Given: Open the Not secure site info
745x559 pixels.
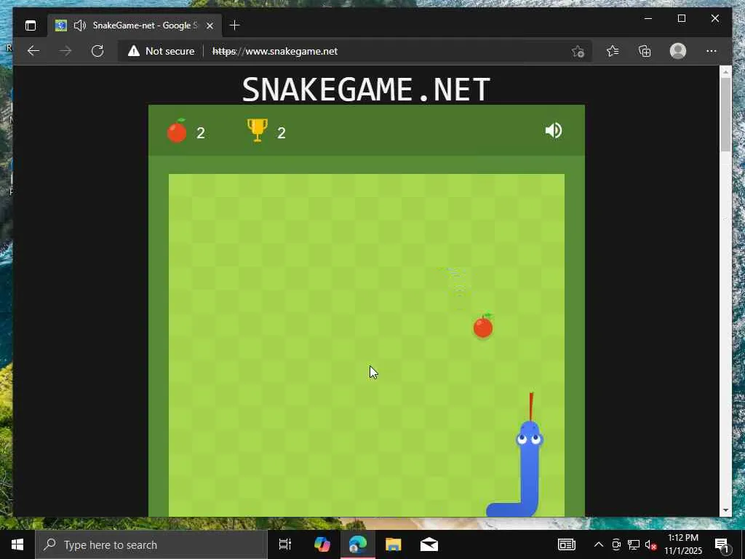Looking at the screenshot, I should 161,51.
